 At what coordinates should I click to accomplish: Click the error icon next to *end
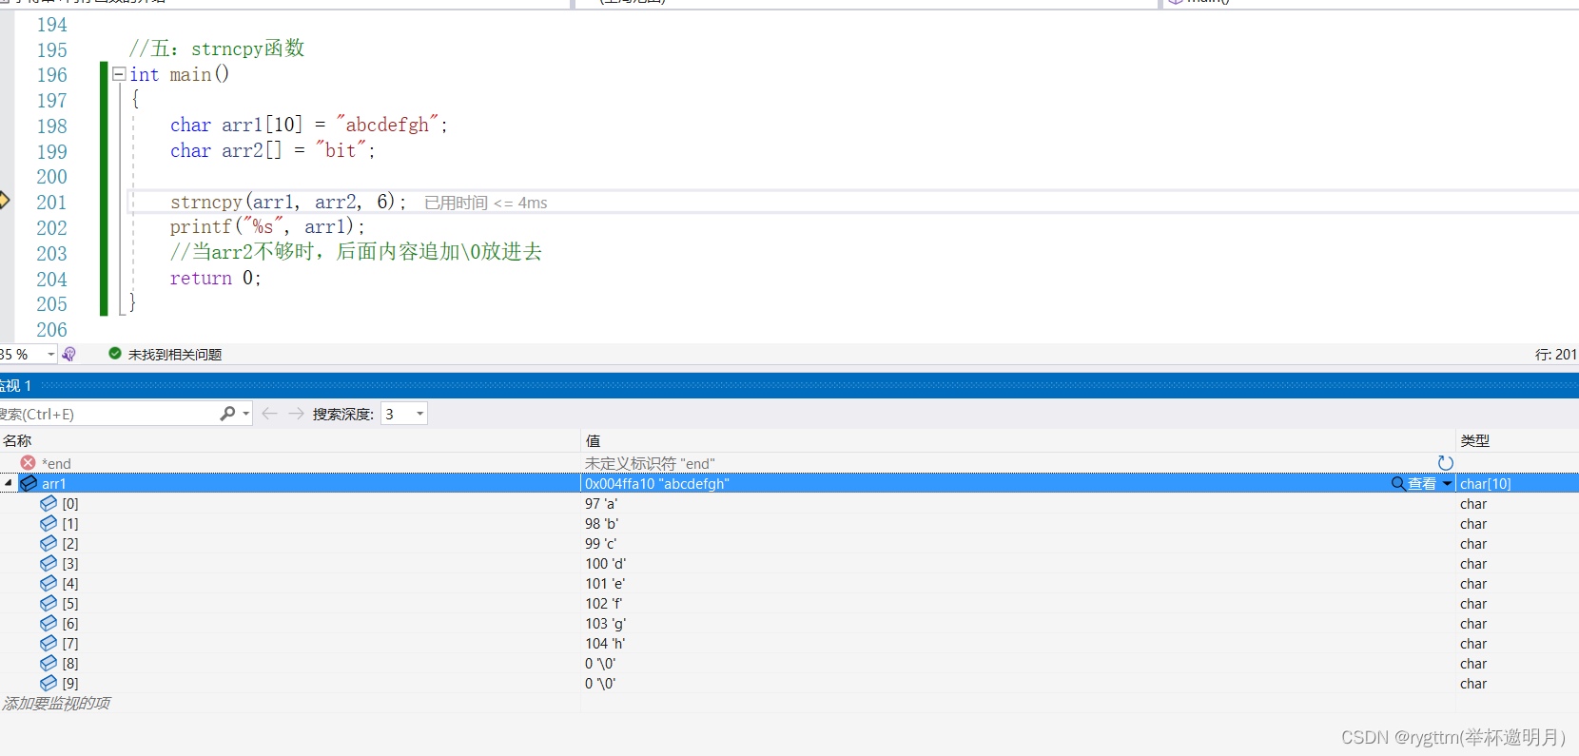pos(29,463)
